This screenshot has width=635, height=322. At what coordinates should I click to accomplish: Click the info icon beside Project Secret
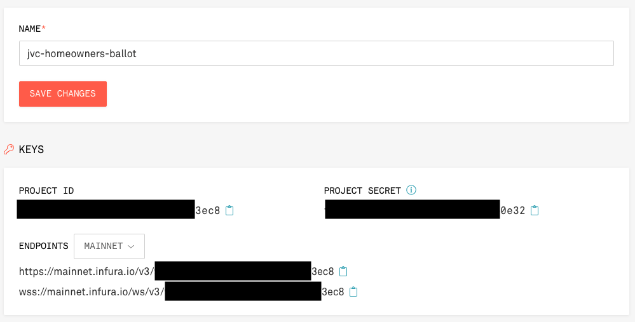[411, 190]
